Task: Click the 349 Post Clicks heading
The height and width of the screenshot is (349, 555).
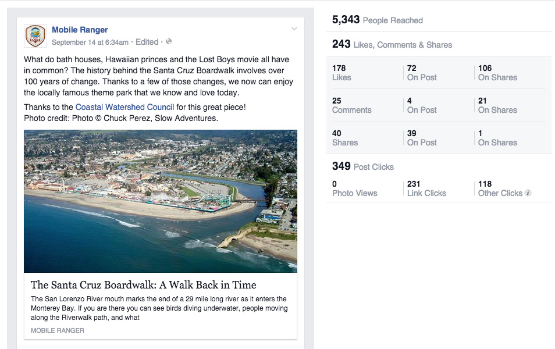Action: pos(362,166)
